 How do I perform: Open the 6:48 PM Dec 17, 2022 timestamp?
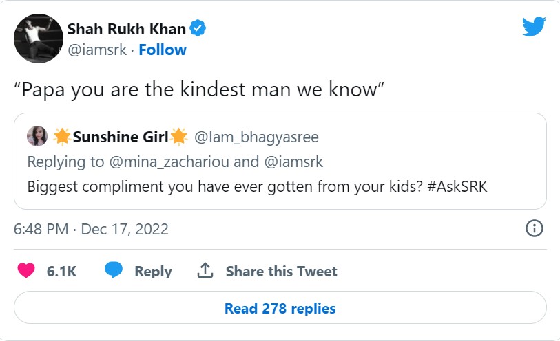tap(91, 229)
